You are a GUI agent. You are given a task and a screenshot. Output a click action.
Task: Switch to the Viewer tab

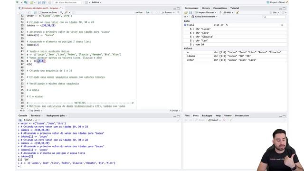(x=228, y=115)
